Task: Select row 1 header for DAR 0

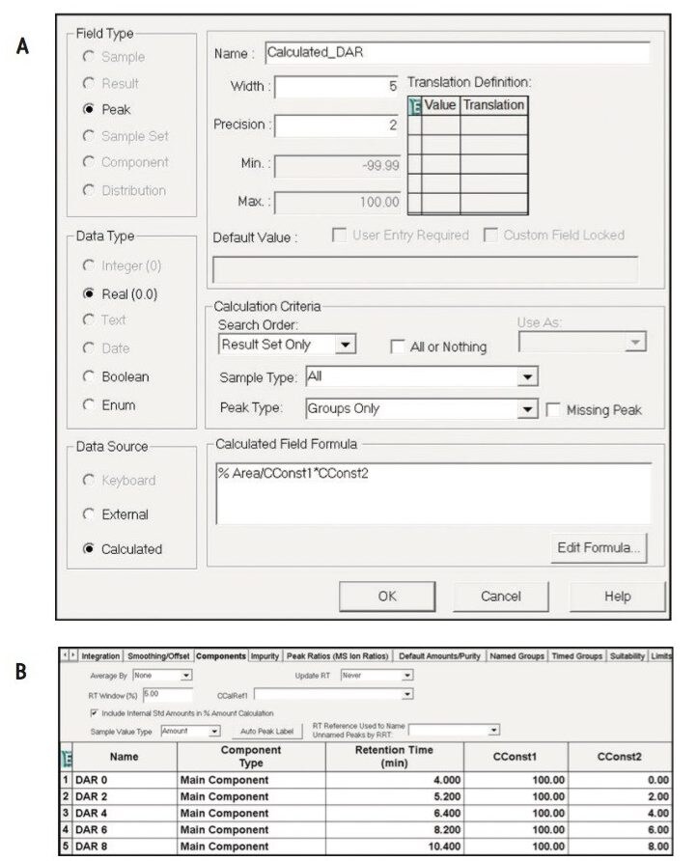Action: [66, 780]
